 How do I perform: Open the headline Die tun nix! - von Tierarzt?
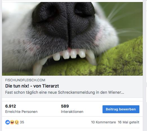32,86
